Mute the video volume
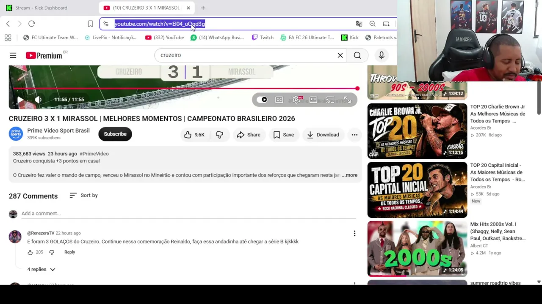542x304 pixels. point(38,100)
